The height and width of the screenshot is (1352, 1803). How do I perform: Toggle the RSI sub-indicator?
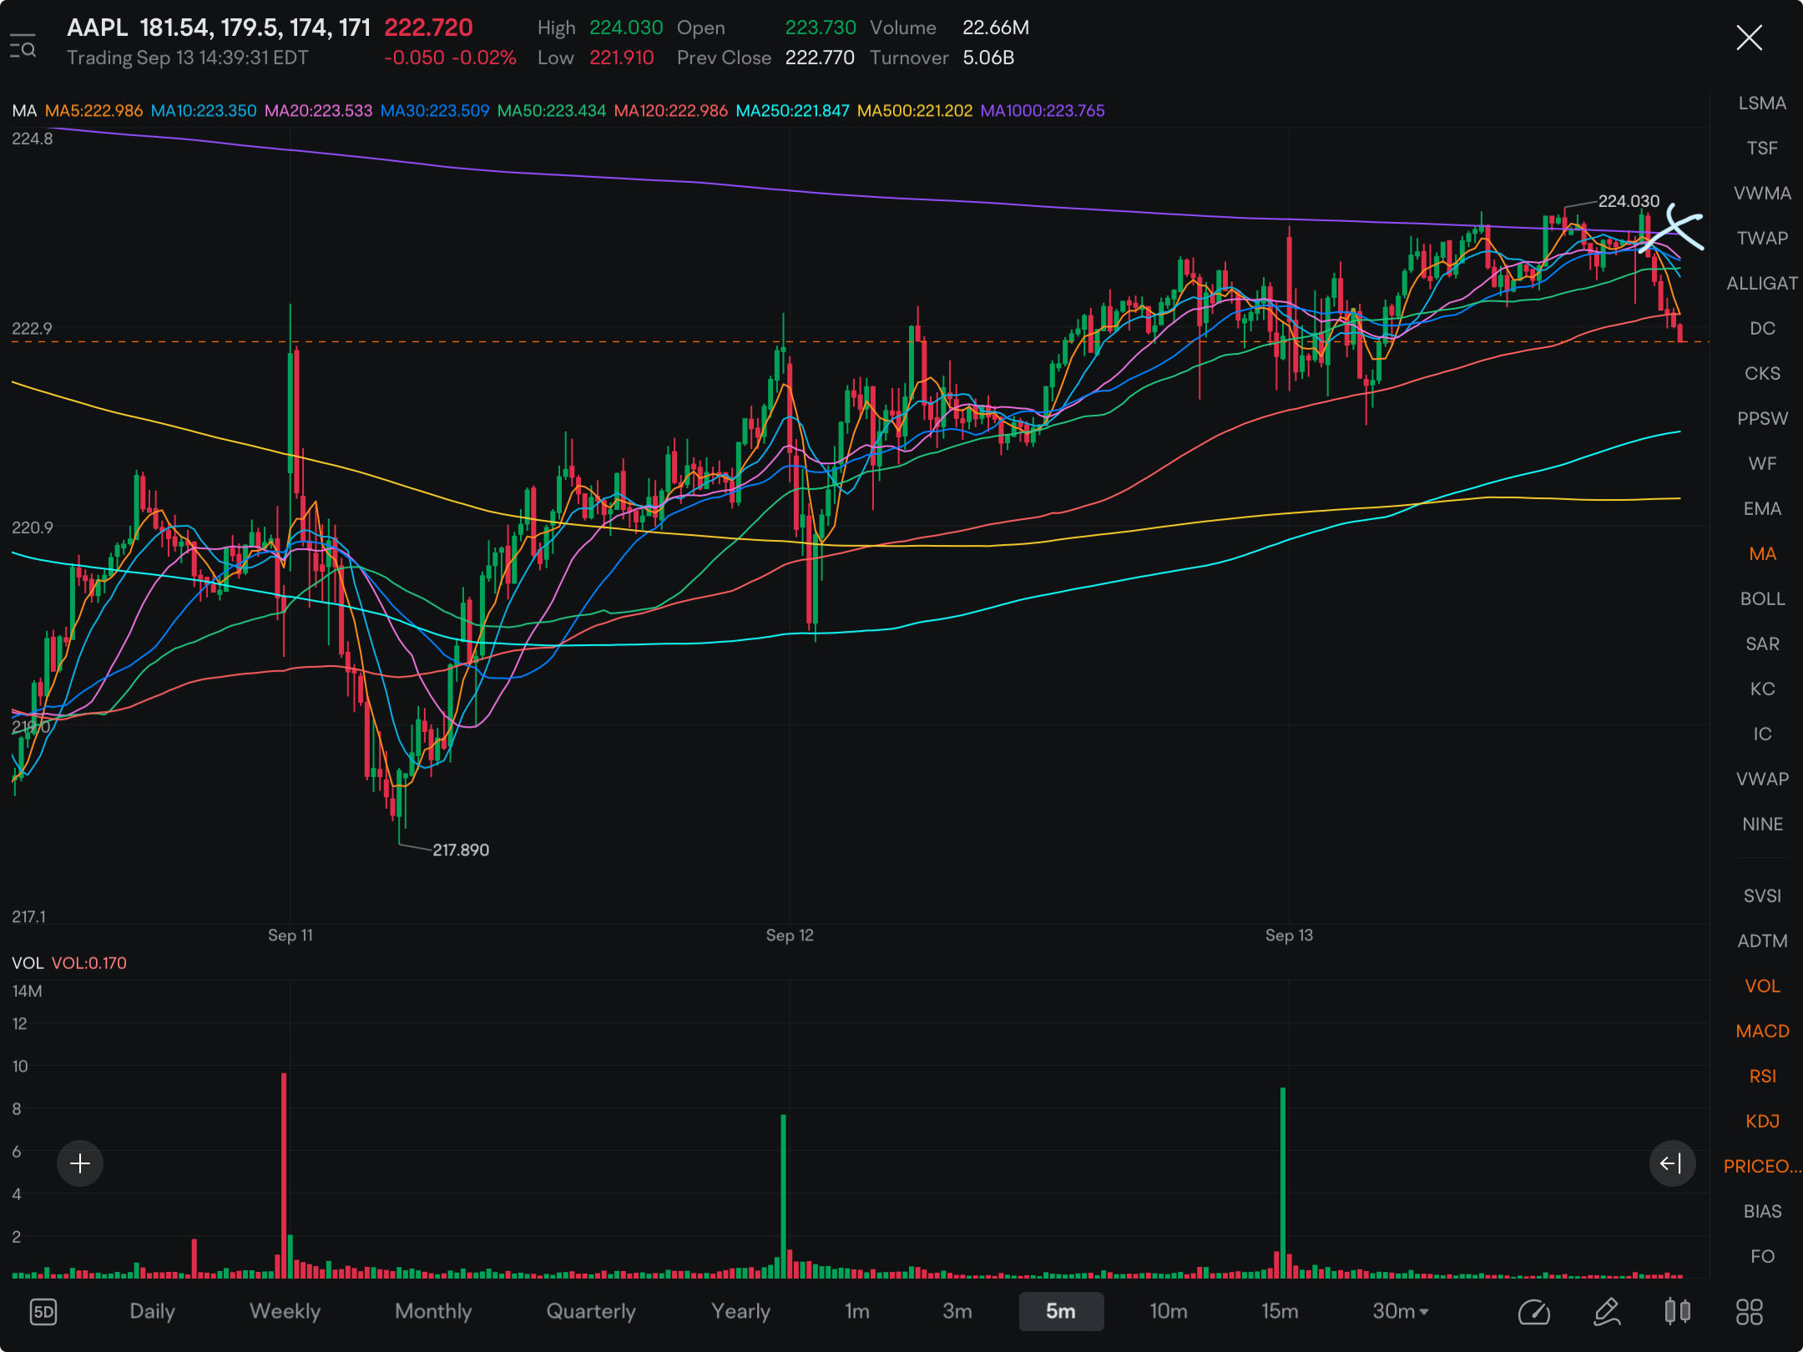pyautogui.click(x=1762, y=1076)
